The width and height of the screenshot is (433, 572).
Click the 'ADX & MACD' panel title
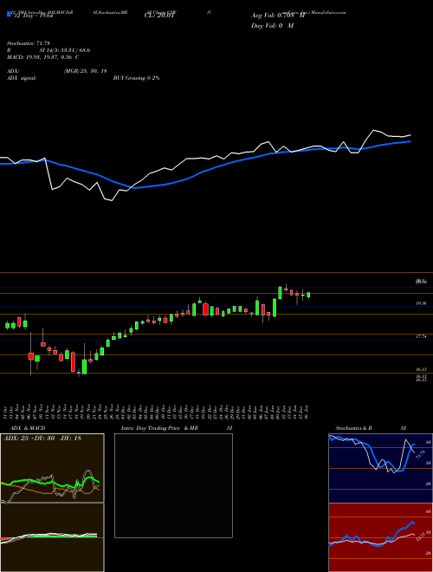pos(28,428)
